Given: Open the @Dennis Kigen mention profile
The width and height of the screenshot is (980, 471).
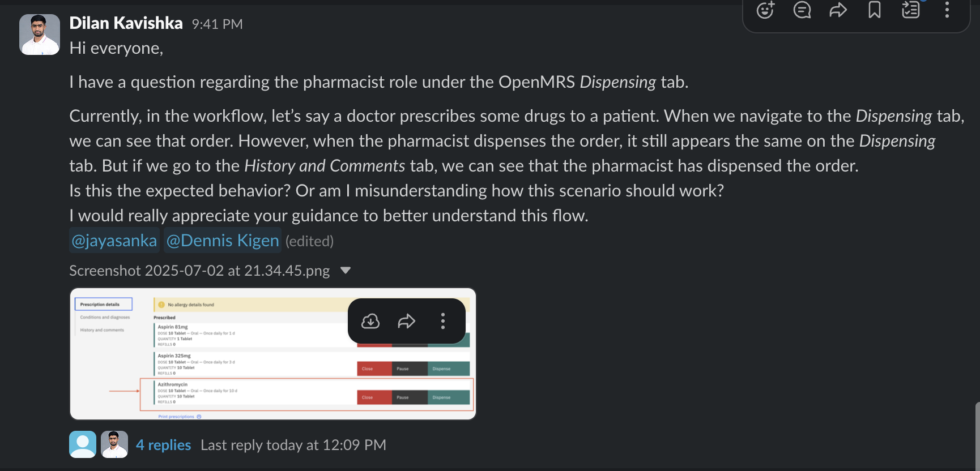Looking at the screenshot, I should [x=223, y=241].
